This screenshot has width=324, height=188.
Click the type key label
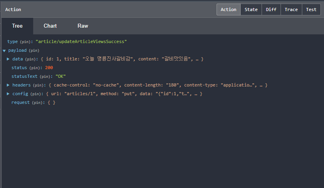pos(12,42)
